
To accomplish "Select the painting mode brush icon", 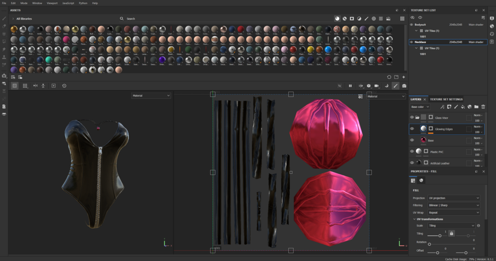I will tap(395, 86).
